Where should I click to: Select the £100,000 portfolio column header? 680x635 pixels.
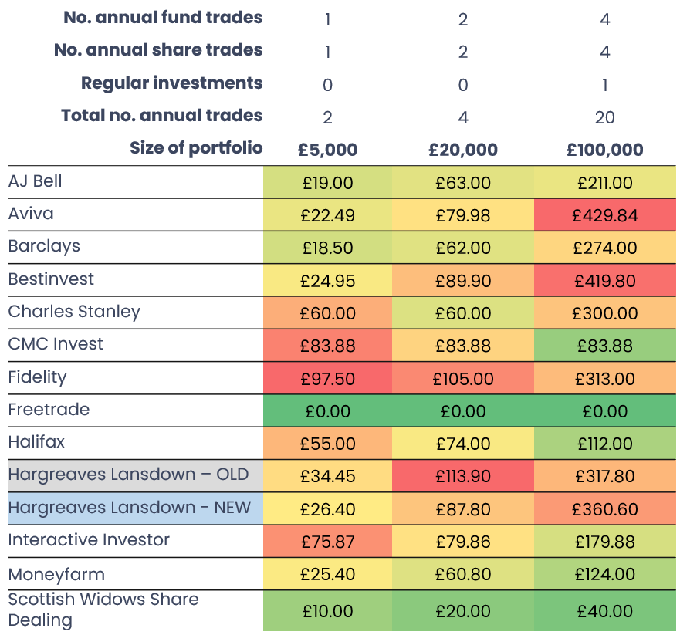(604, 150)
